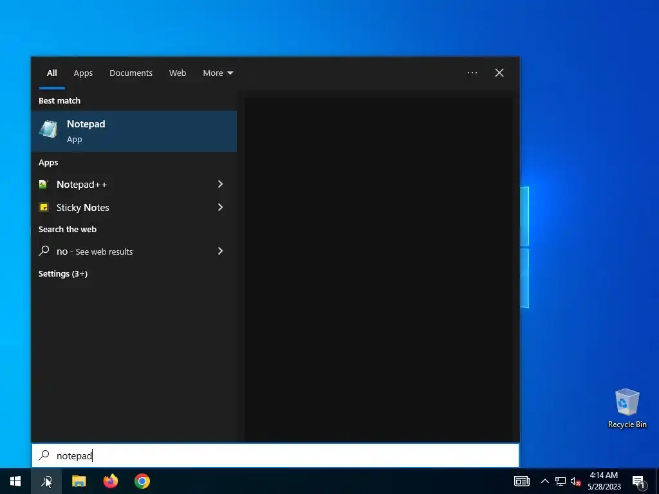Launch Google Chrome from the taskbar
This screenshot has height=494, width=659.
(x=142, y=481)
